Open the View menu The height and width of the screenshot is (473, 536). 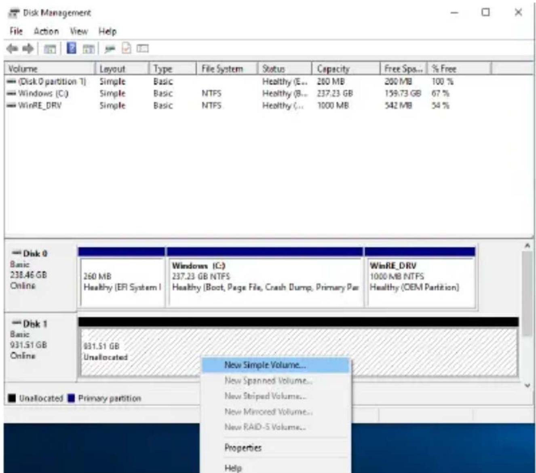[79, 31]
